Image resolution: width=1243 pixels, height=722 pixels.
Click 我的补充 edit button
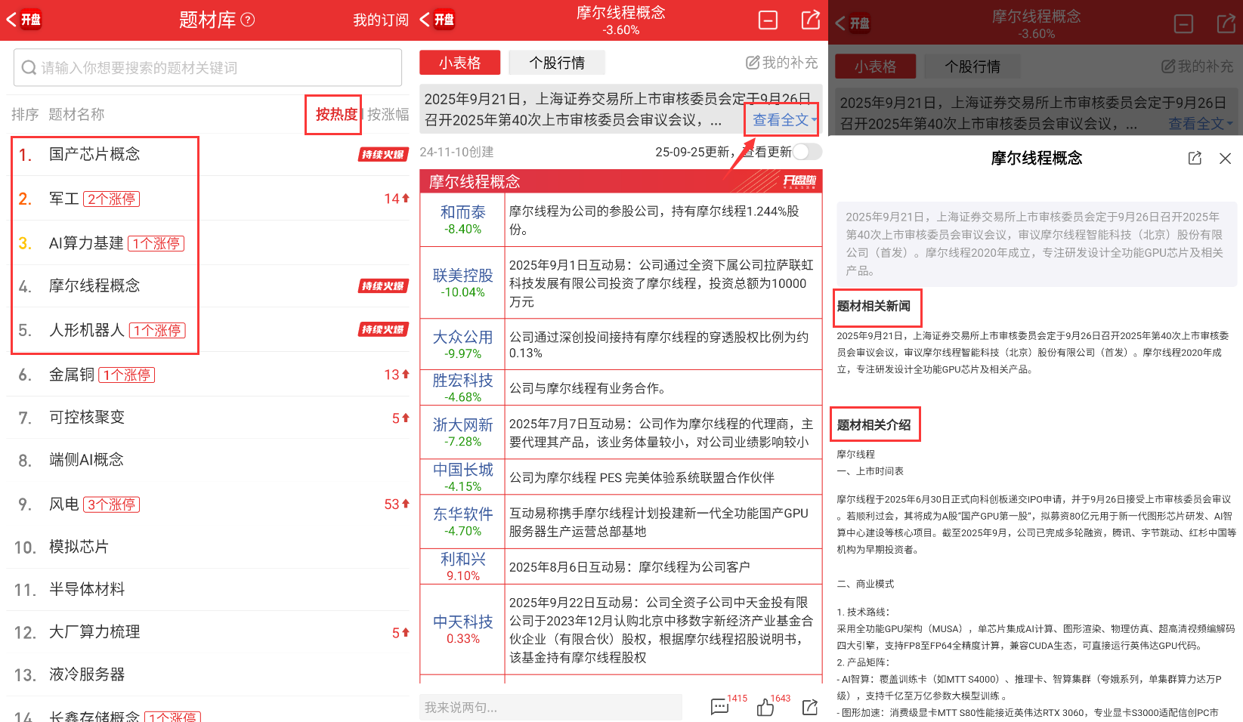tap(781, 63)
